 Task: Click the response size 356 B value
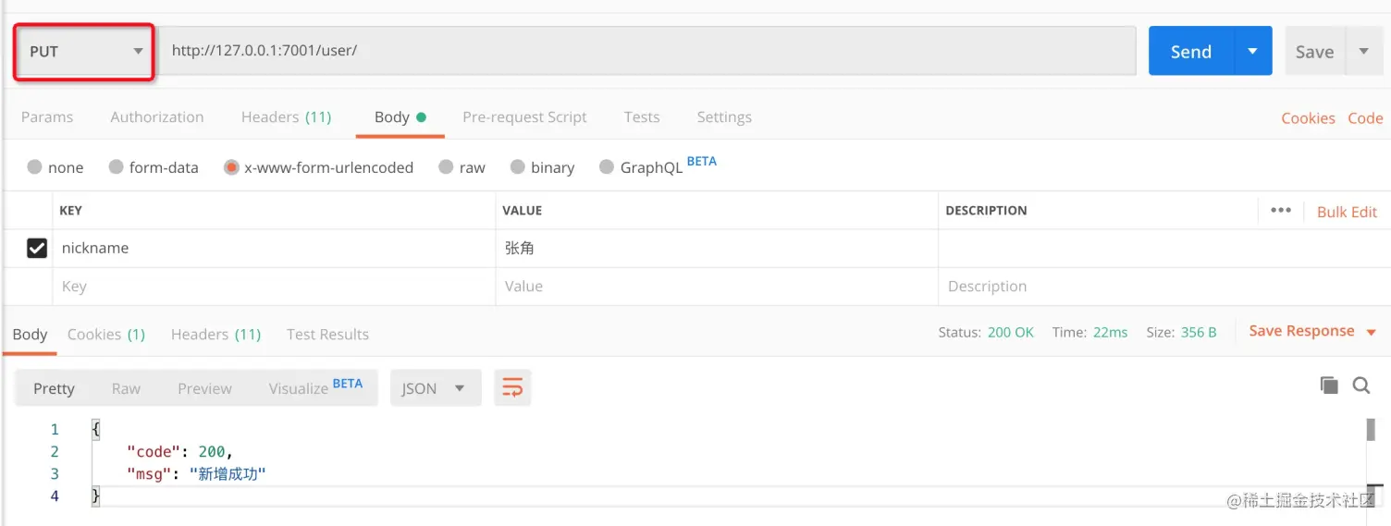coord(1199,332)
